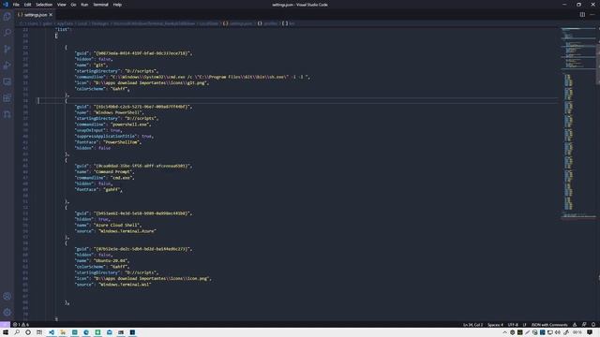Change end of line sequence LF
The height and width of the screenshot is (337, 600).
(x=524, y=325)
